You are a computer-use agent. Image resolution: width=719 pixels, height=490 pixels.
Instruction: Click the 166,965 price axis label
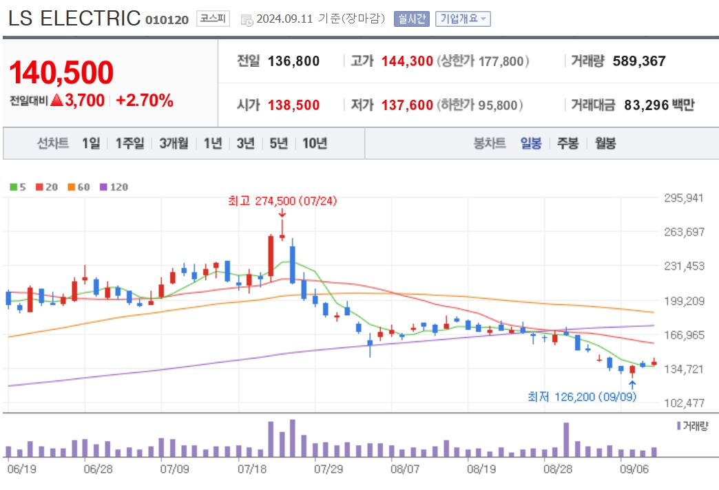(684, 335)
